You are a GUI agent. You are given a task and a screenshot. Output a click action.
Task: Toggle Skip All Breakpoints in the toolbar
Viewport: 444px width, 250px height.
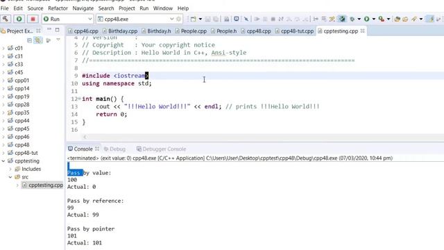pyautogui.click(x=246, y=19)
